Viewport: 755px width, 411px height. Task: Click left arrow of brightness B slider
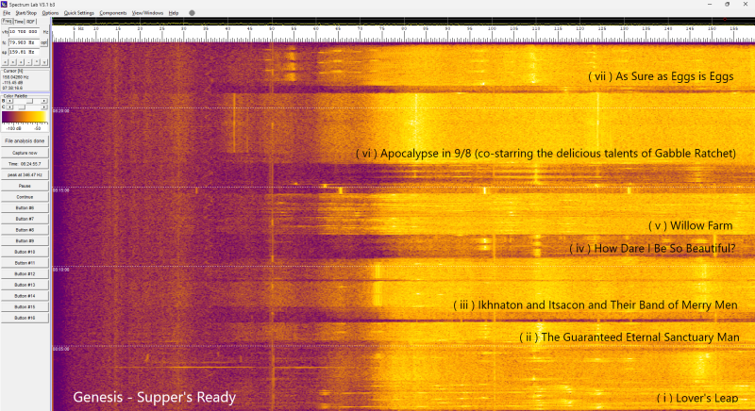pyautogui.click(x=9, y=101)
